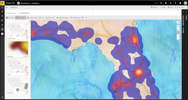Screen dimensions: 188x100
Task: Open download menu in header
Action: click(171, 3)
